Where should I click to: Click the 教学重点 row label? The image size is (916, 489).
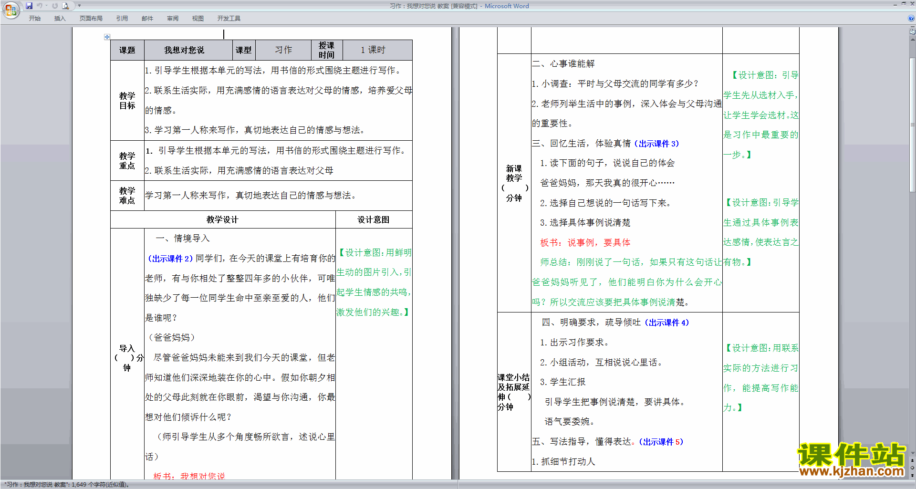pos(127,161)
